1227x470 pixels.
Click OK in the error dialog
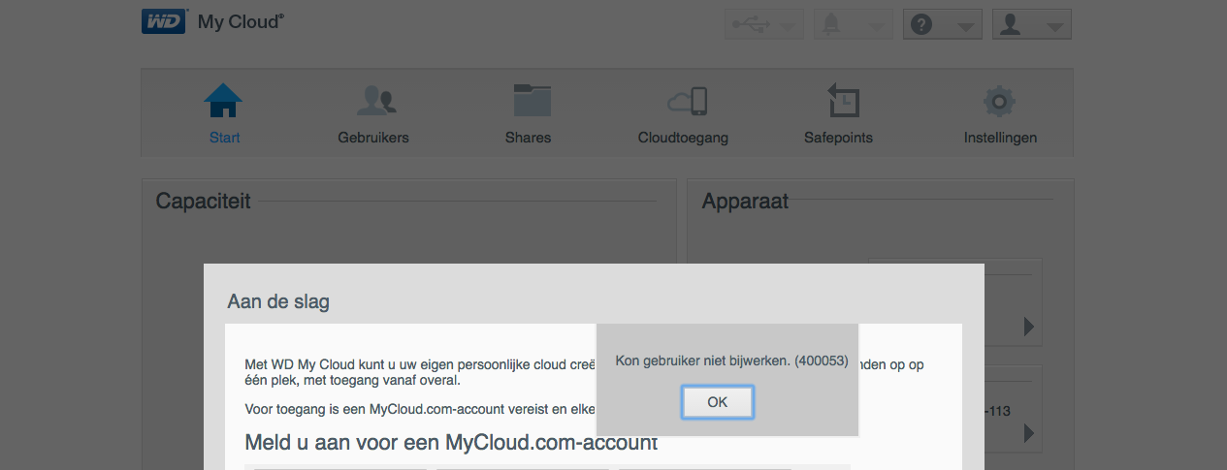coord(717,402)
